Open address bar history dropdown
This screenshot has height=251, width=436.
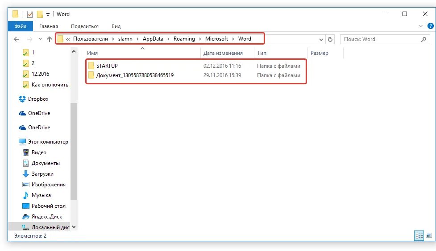pyautogui.click(x=321, y=39)
